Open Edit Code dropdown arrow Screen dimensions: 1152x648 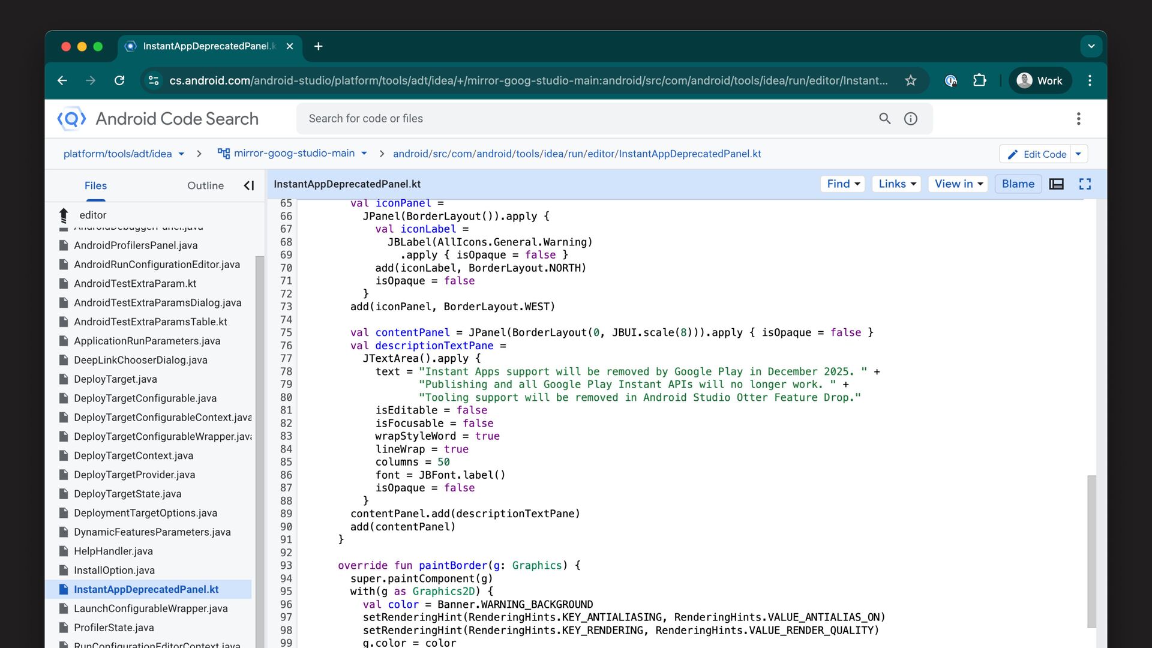tap(1078, 154)
